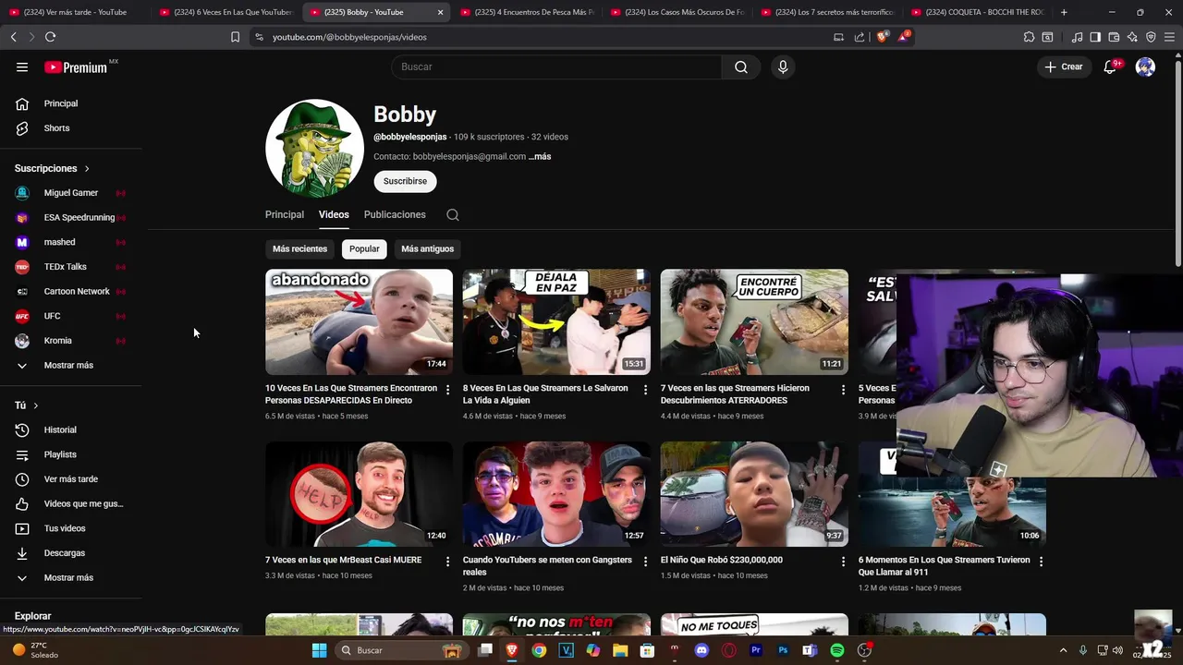1183x665 pixels.
Task: Open Discord from the taskbar
Action: click(701, 650)
